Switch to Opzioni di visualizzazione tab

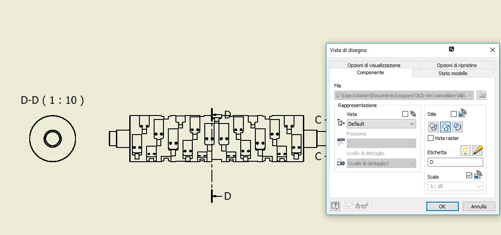(x=374, y=65)
